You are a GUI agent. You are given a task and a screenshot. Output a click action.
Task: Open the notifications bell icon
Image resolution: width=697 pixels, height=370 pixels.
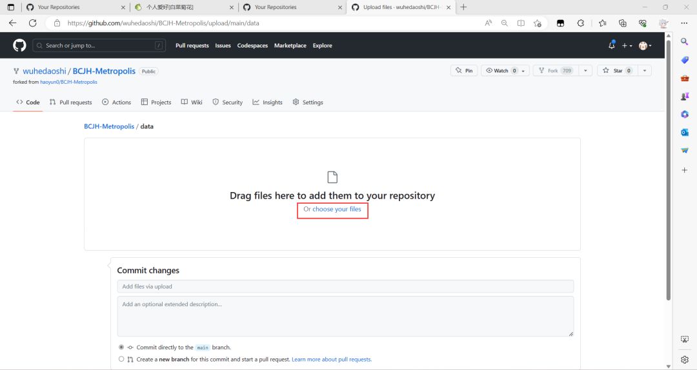tap(612, 45)
